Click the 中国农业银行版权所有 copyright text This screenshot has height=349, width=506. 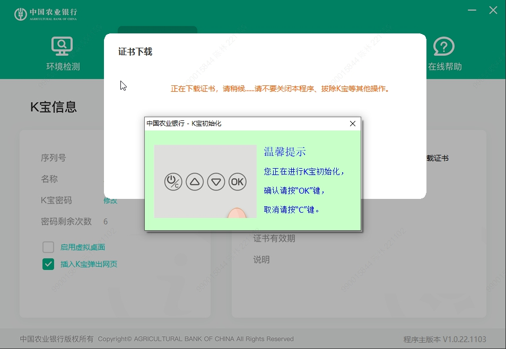pos(57,339)
